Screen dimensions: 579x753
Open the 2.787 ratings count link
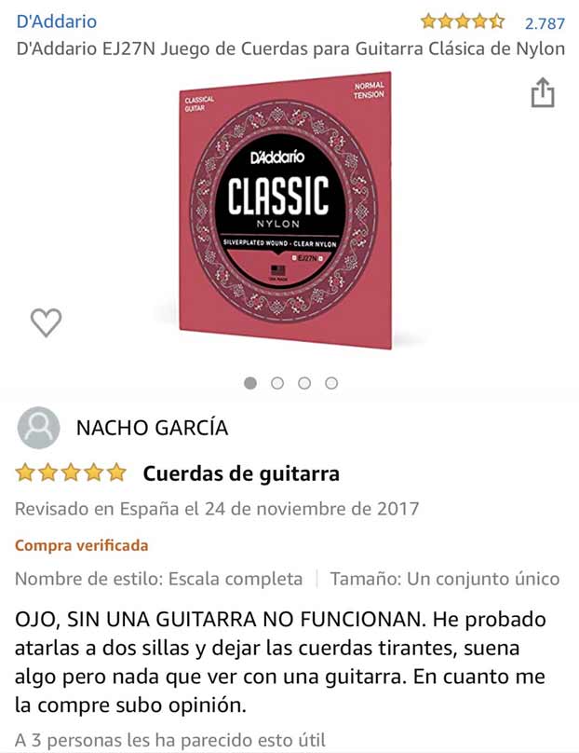[545, 23]
